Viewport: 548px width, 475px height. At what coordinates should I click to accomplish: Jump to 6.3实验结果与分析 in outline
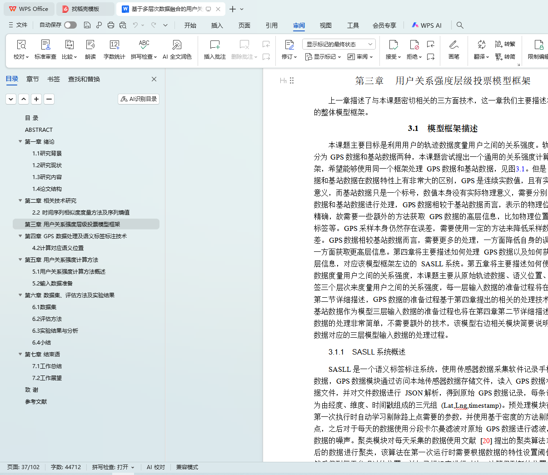tap(55, 331)
